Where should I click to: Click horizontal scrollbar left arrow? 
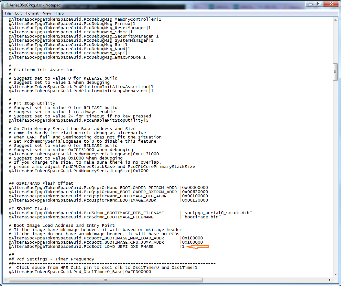[x=6, y=280]
